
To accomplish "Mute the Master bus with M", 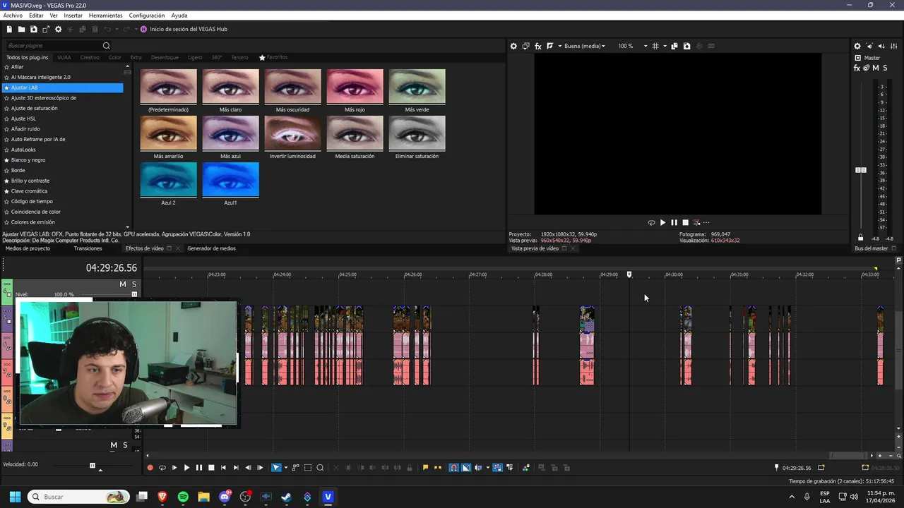I will 876,68.
